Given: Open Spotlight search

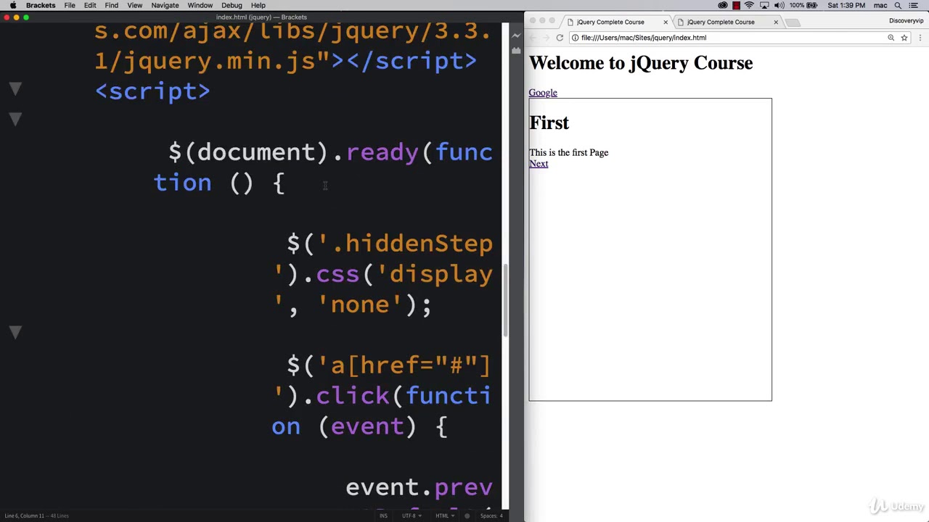Looking at the screenshot, I should (898, 5).
